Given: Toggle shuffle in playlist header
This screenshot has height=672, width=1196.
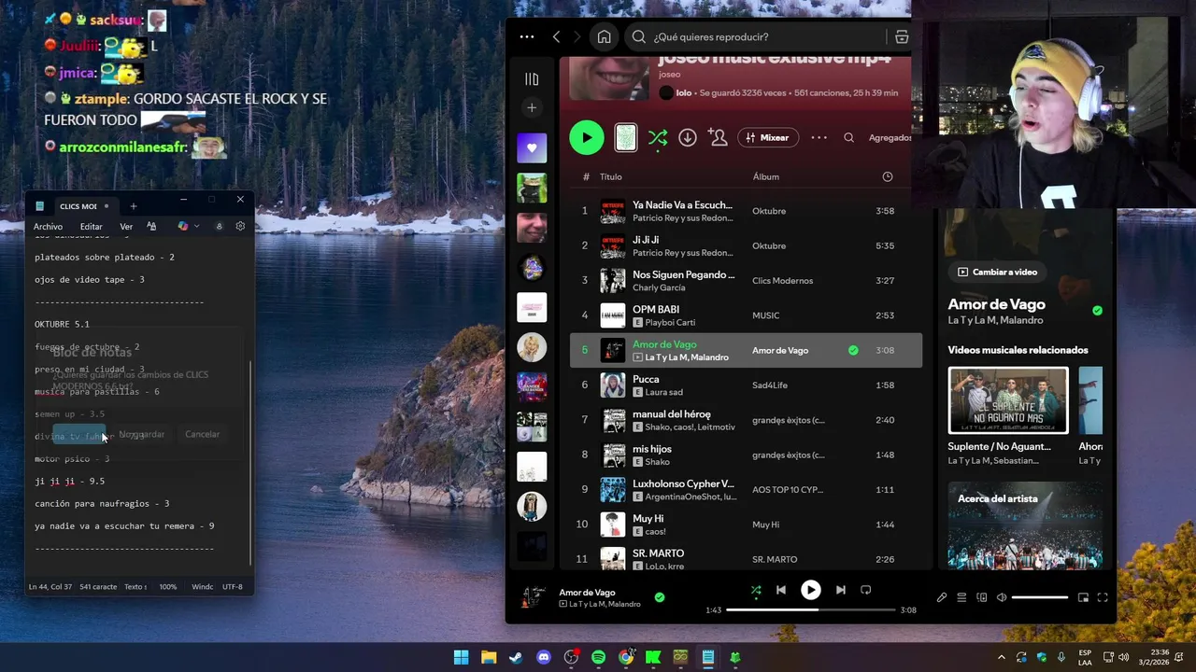Looking at the screenshot, I should (658, 138).
